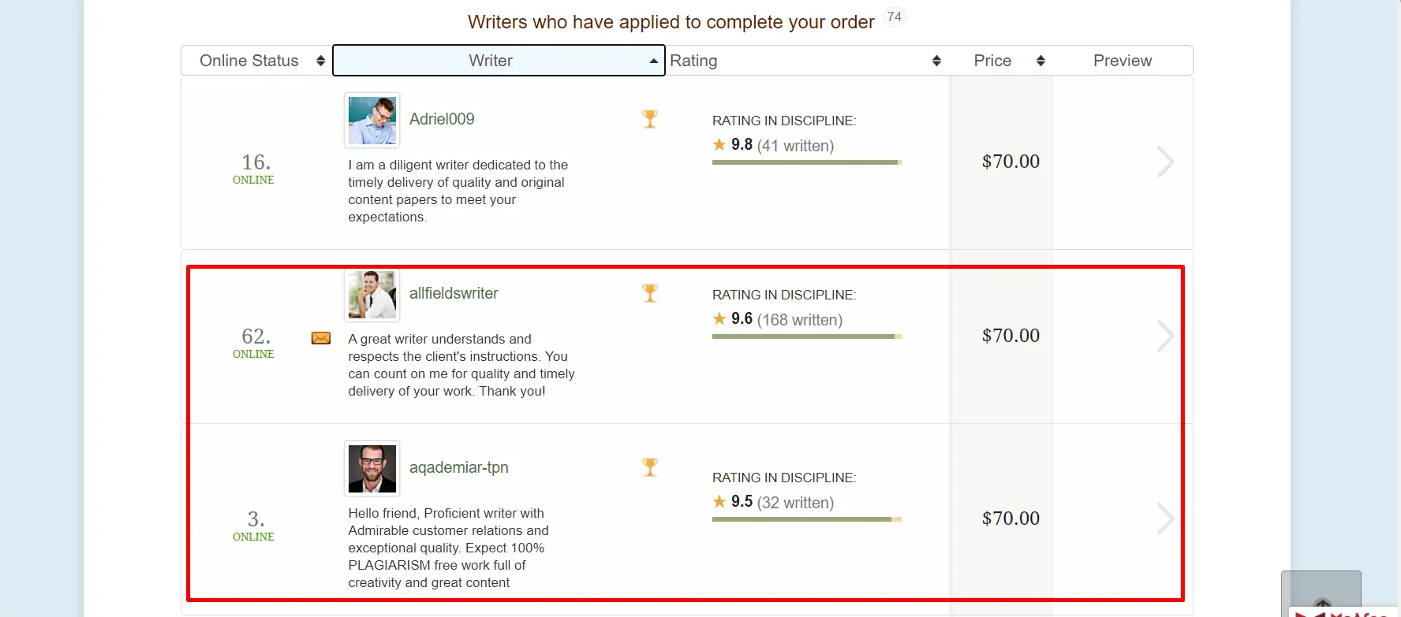Viewport: 1401px width, 617px height.
Task: Sort writers by the Rating column
Action: [805, 61]
